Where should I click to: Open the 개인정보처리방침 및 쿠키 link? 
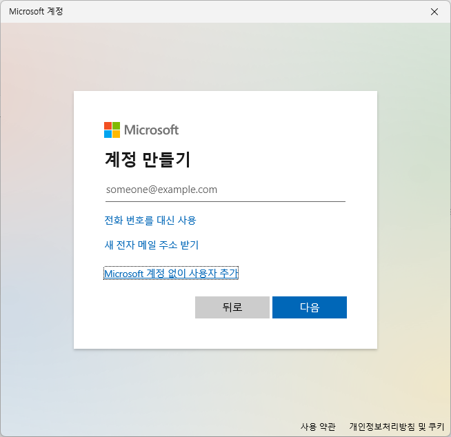397,427
